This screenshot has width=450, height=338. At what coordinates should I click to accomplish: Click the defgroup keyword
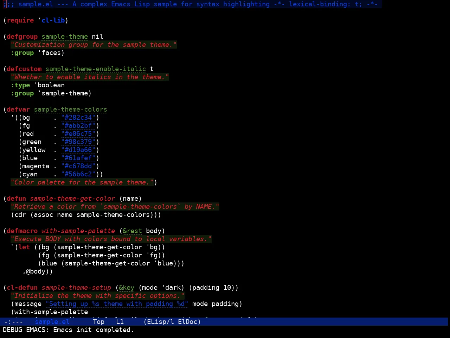[x=22, y=36]
